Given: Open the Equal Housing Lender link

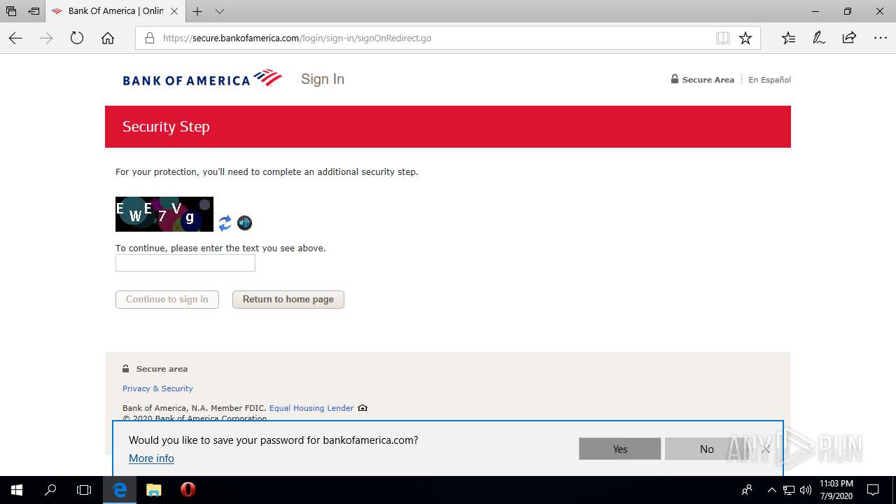Looking at the screenshot, I should [311, 408].
